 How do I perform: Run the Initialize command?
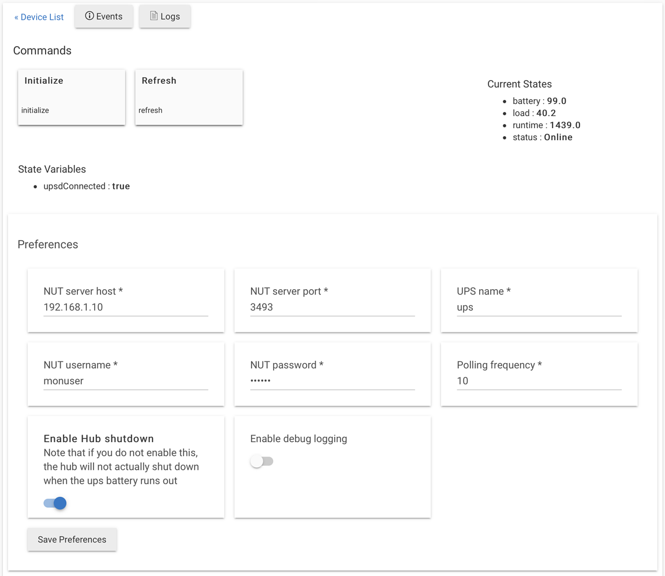point(72,97)
